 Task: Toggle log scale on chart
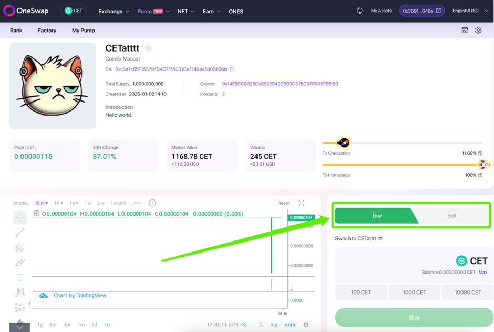[x=274, y=325]
